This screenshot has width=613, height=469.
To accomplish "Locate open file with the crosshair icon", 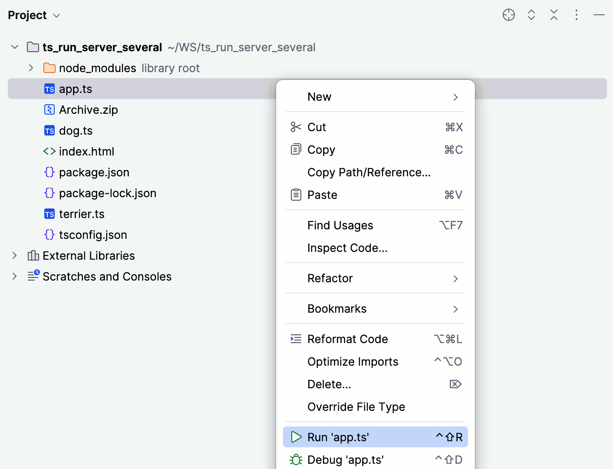I will pyautogui.click(x=508, y=14).
